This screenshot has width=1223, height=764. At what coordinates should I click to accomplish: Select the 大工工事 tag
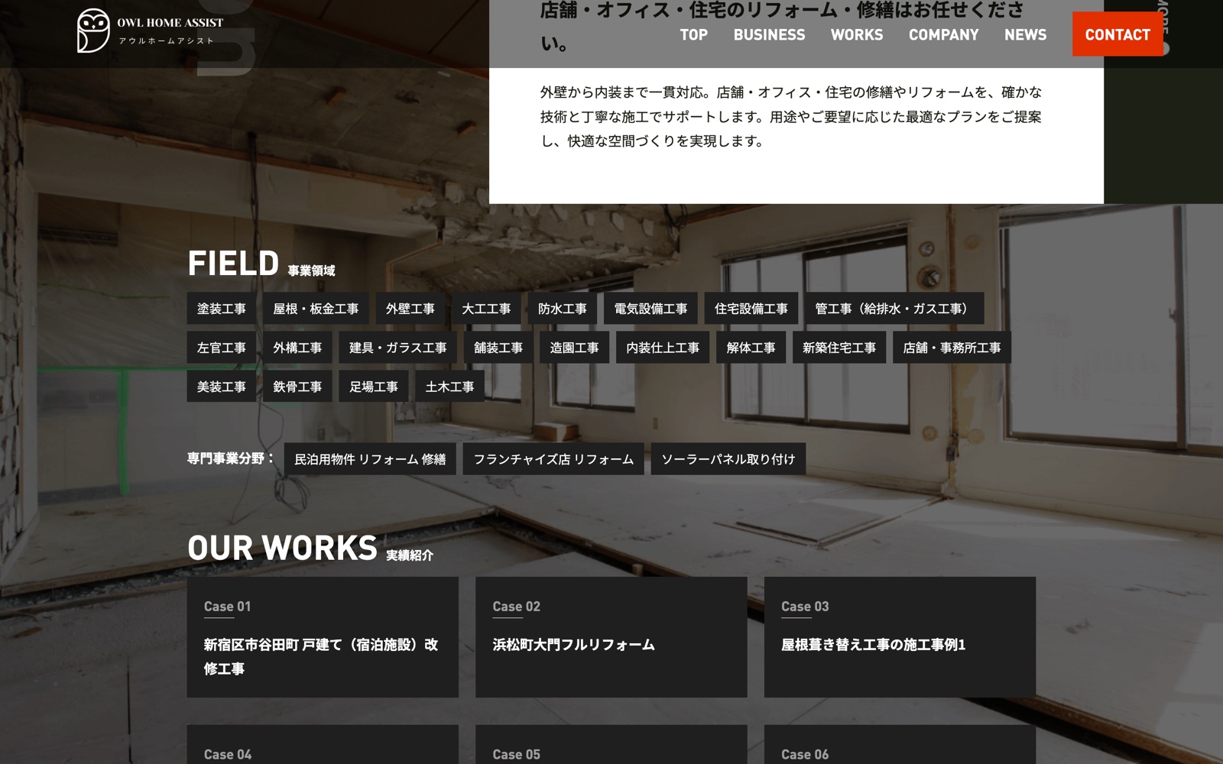486,309
